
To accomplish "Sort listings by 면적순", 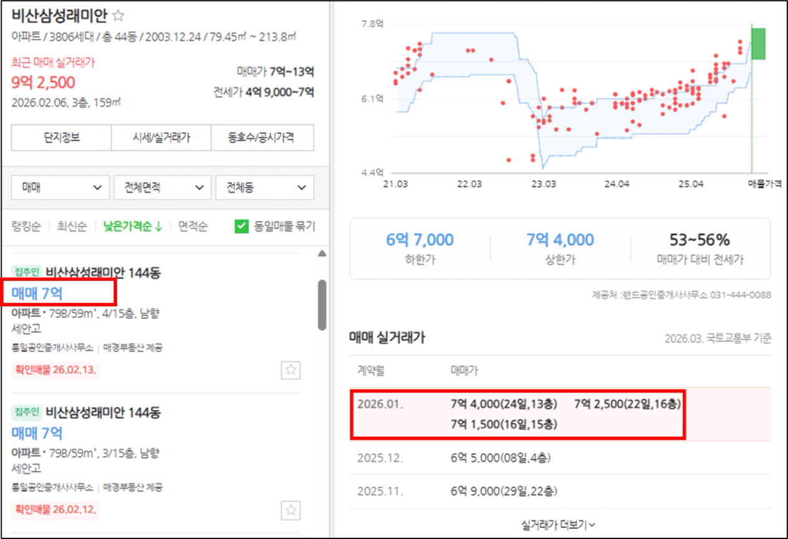I will click(x=193, y=226).
